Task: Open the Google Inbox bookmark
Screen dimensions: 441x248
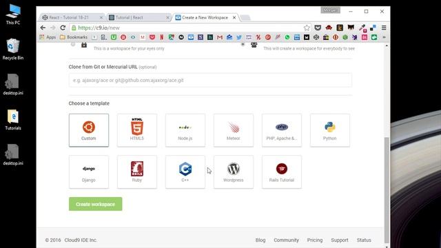Action: point(229,37)
